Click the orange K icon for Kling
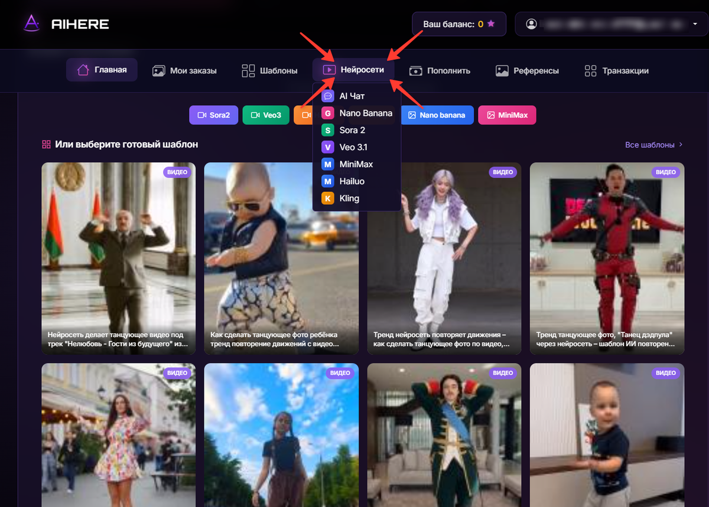Viewport: 709px width, 507px height. click(x=328, y=198)
